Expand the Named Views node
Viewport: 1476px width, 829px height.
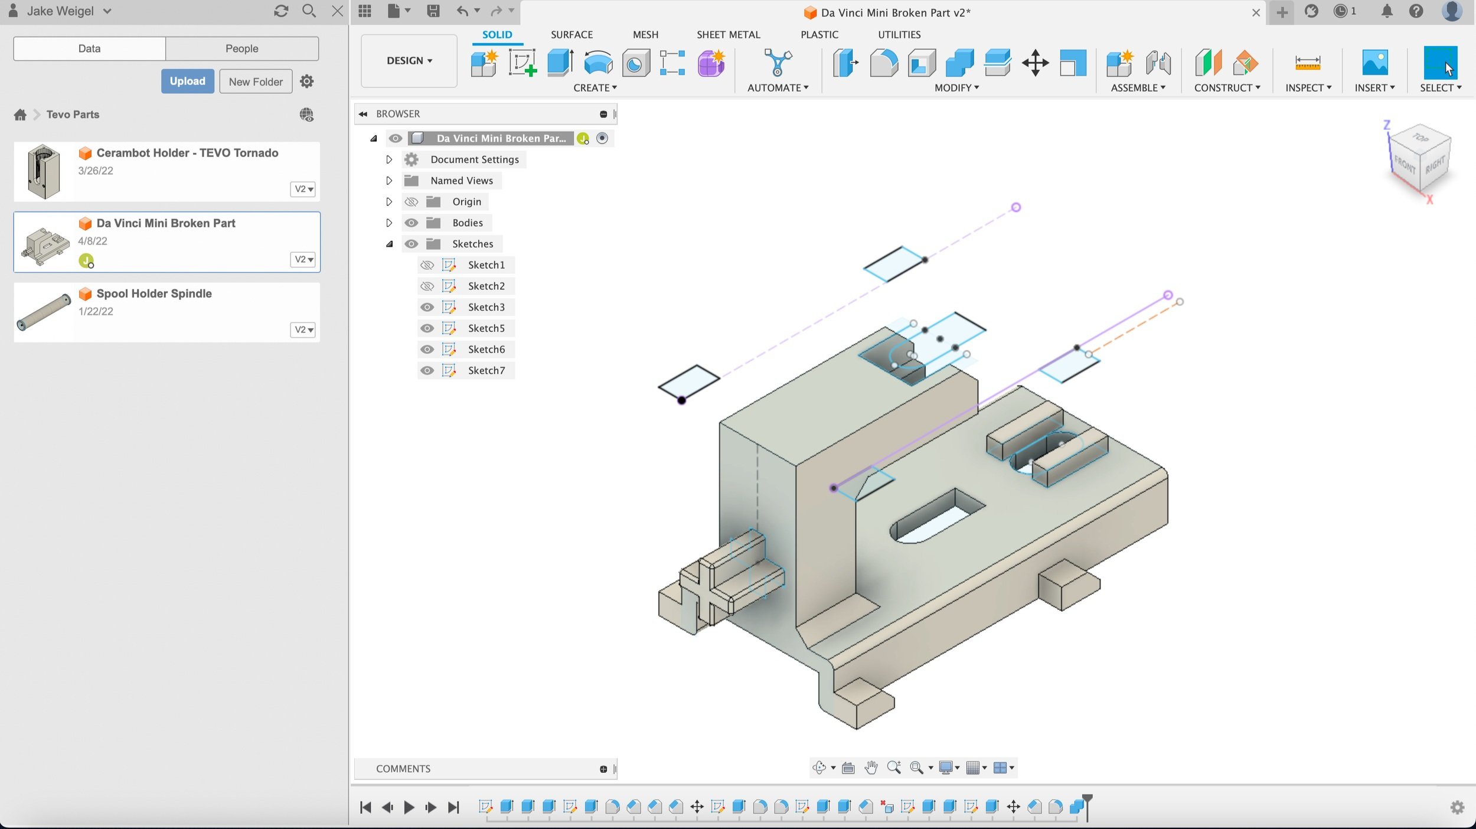coord(389,181)
